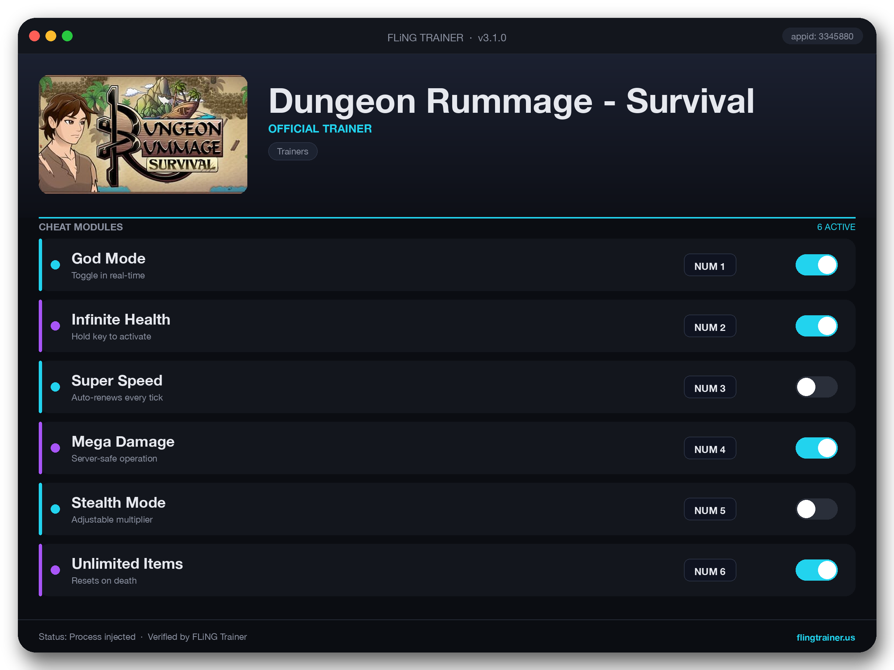The image size is (894, 670).
Task: Click the cyan dot next to Super Speed
Action: pyautogui.click(x=56, y=387)
